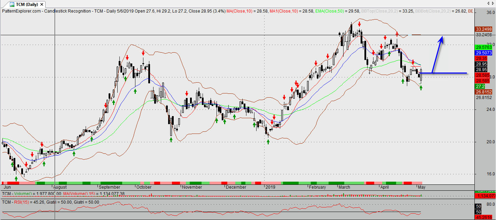Click the red 33.2498 price label
Viewport: 496px width, 220px height.
[483, 29]
